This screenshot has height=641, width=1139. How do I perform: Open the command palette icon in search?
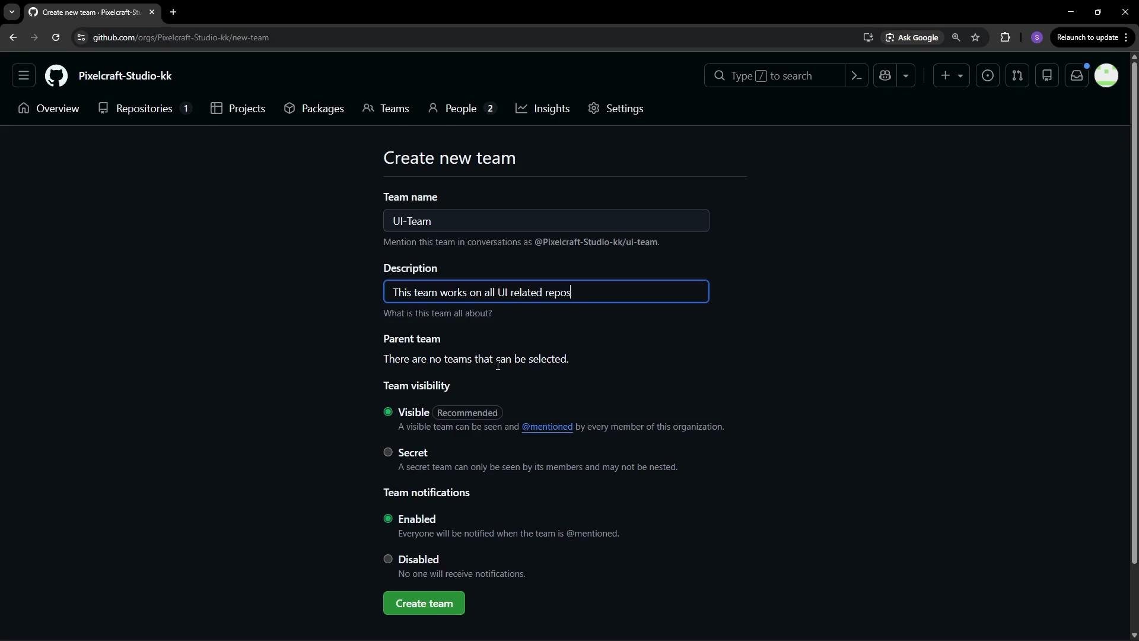click(x=856, y=75)
